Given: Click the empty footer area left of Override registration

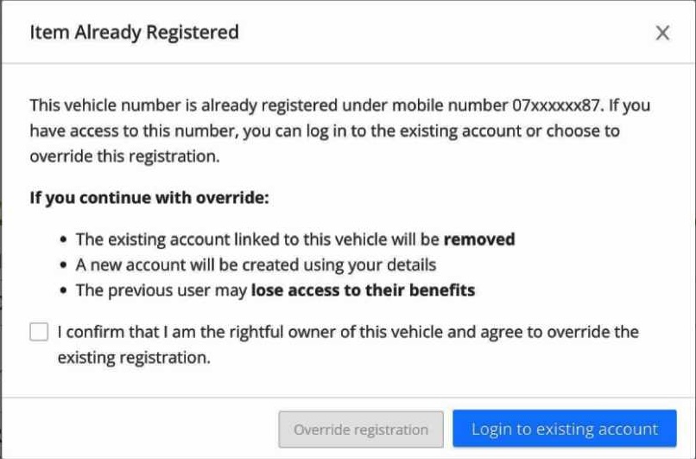Looking at the screenshot, I should tap(138, 429).
